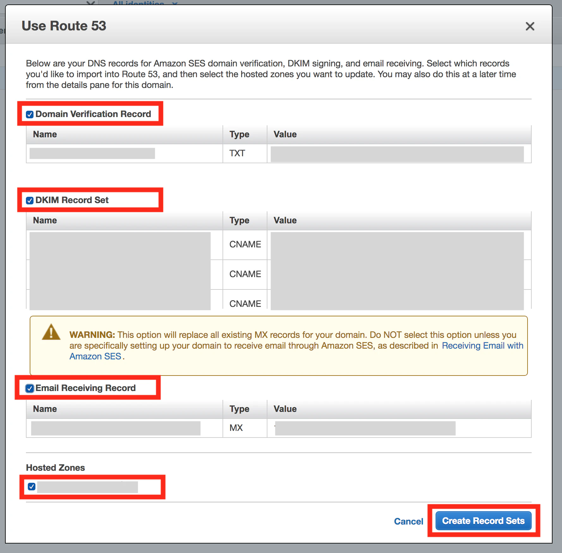Click the Create Record Sets button

click(483, 521)
